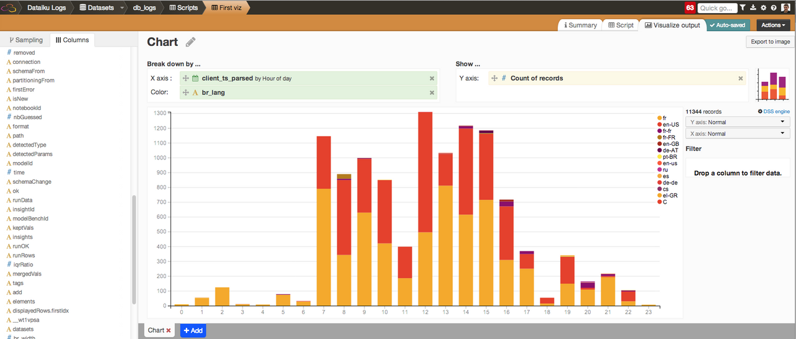Open First viz breadcrumb
796x339 pixels.
(x=227, y=8)
